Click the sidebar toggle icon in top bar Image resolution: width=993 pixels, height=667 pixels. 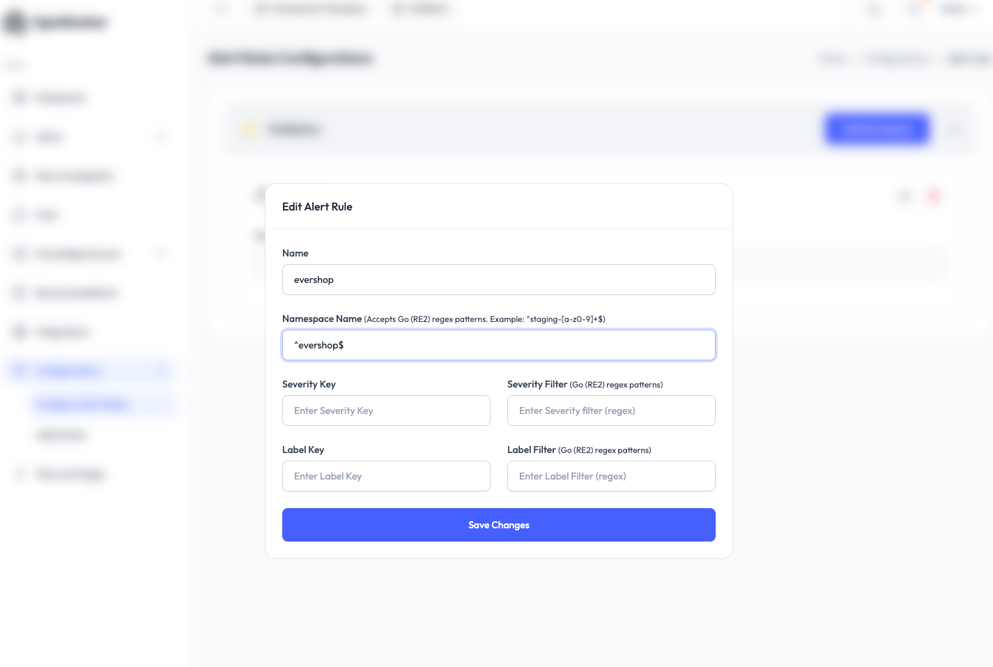(x=222, y=9)
